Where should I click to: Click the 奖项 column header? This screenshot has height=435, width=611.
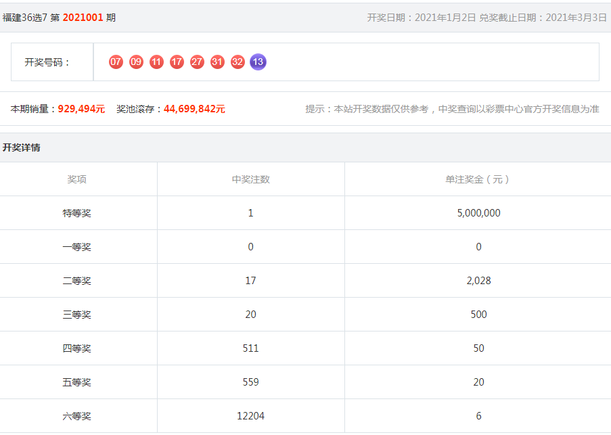(x=76, y=179)
